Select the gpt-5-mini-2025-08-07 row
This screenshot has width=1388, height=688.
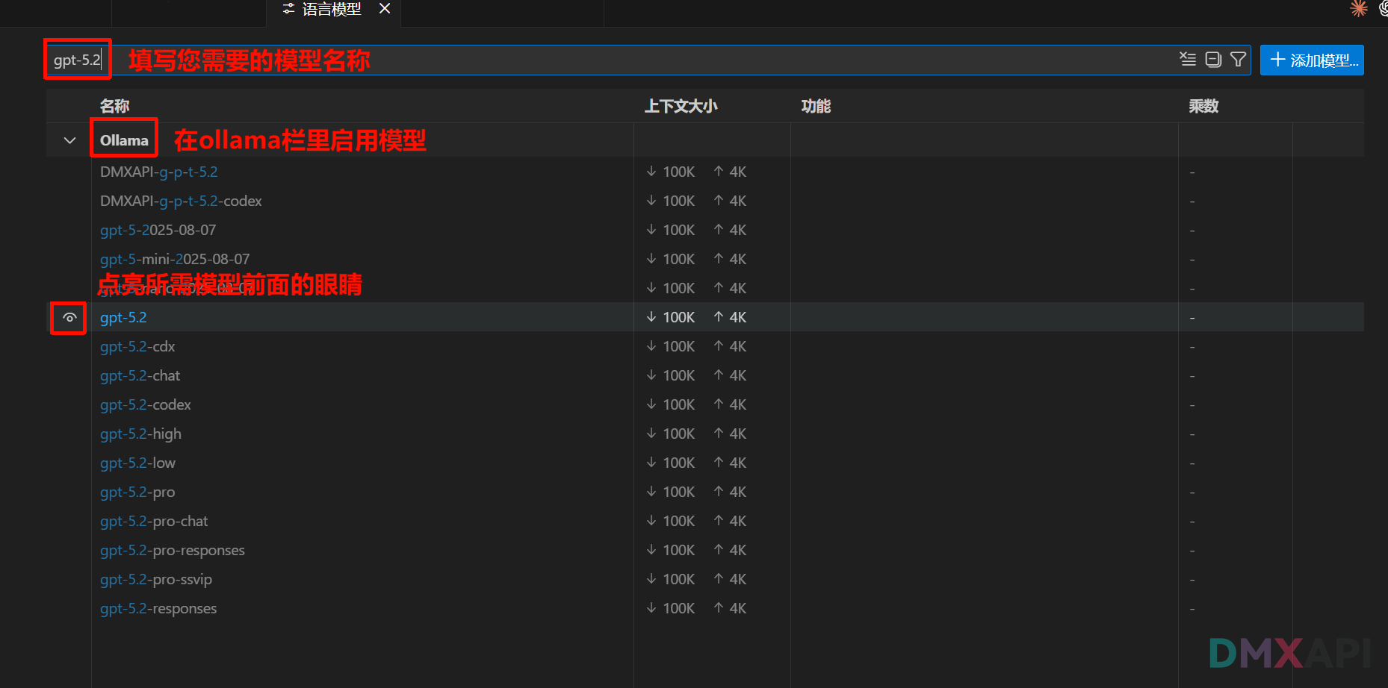175,260
